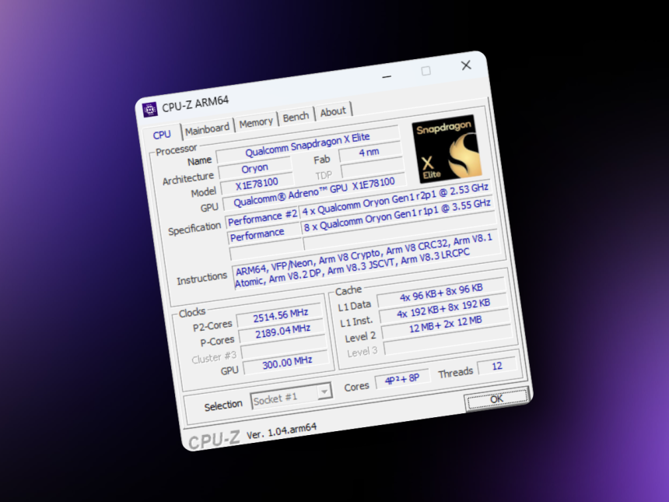669x502 pixels.
Task: Click the L1 Inst. cache value
Action: pyautogui.click(x=443, y=308)
